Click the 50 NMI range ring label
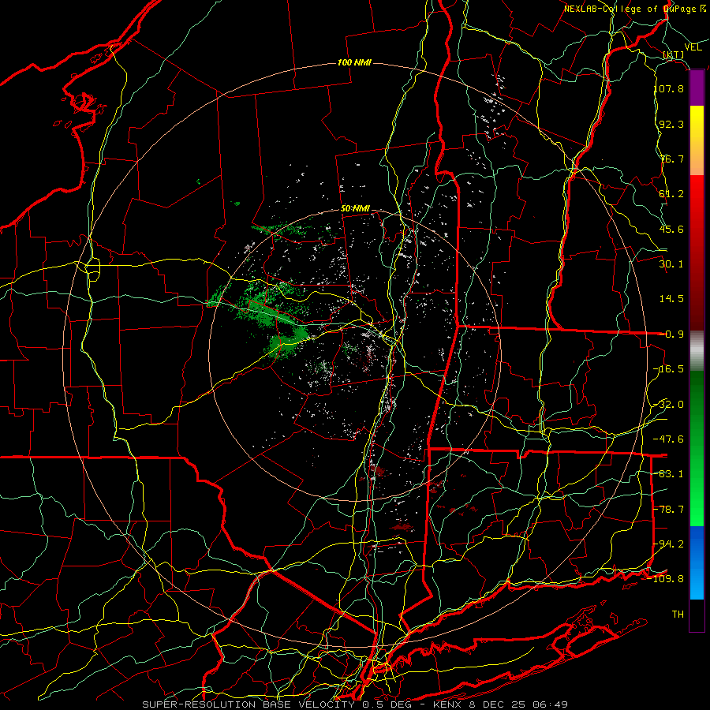Screen dimensions: 710x710 coord(356,209)
